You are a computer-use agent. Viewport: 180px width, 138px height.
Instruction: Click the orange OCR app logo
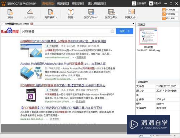point(4,4)
